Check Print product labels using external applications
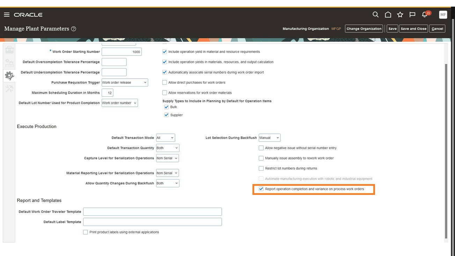Screen dimensions: 455x256 85,232
